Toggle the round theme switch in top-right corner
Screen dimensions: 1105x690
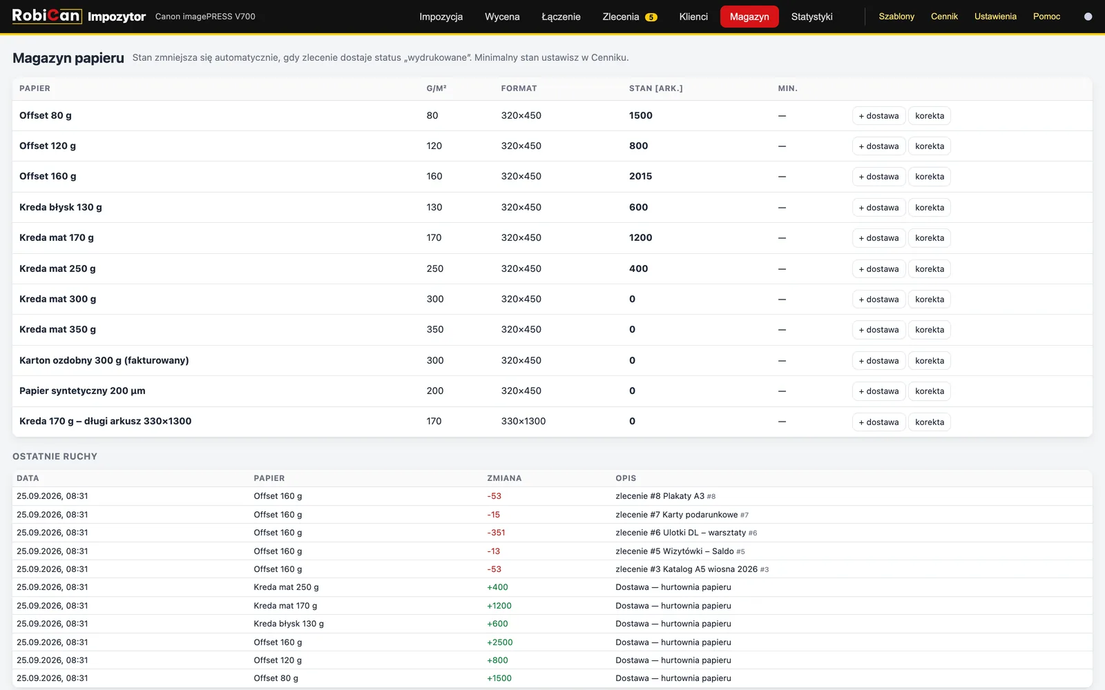pos(1088,17)
